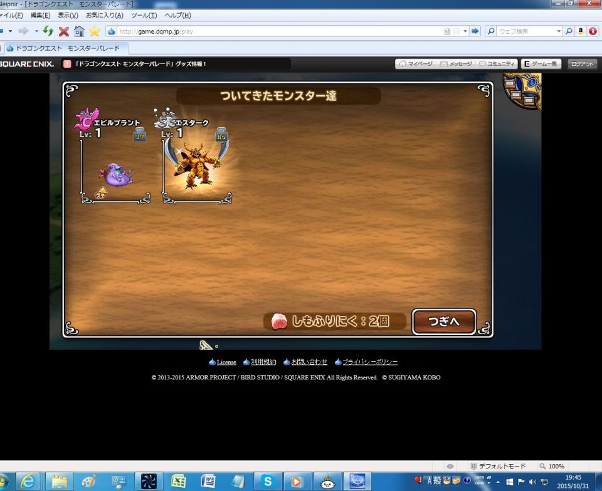Click the gold treasure menu emblem

522,91
